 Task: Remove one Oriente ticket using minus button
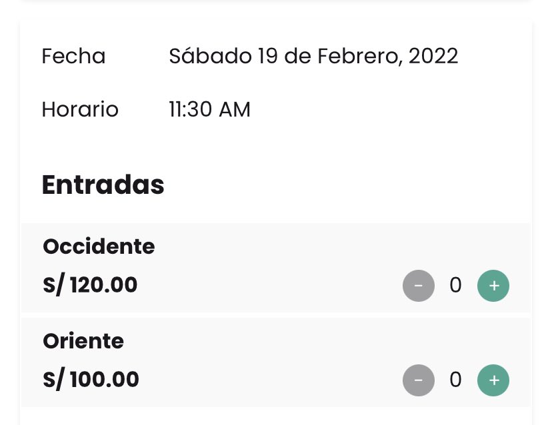tap(419, 380)
